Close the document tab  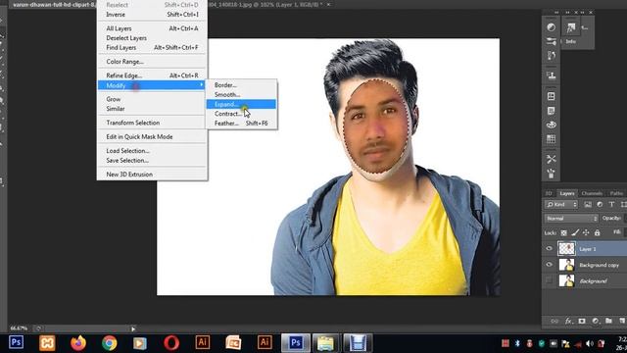tap(329, 4)
